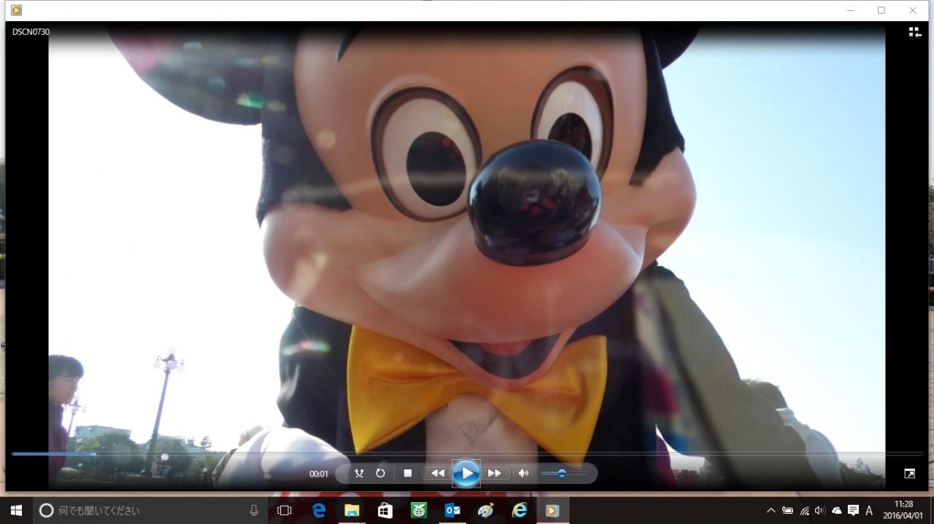Toggle the IME input mode A indicator

[x=868, y=511]
